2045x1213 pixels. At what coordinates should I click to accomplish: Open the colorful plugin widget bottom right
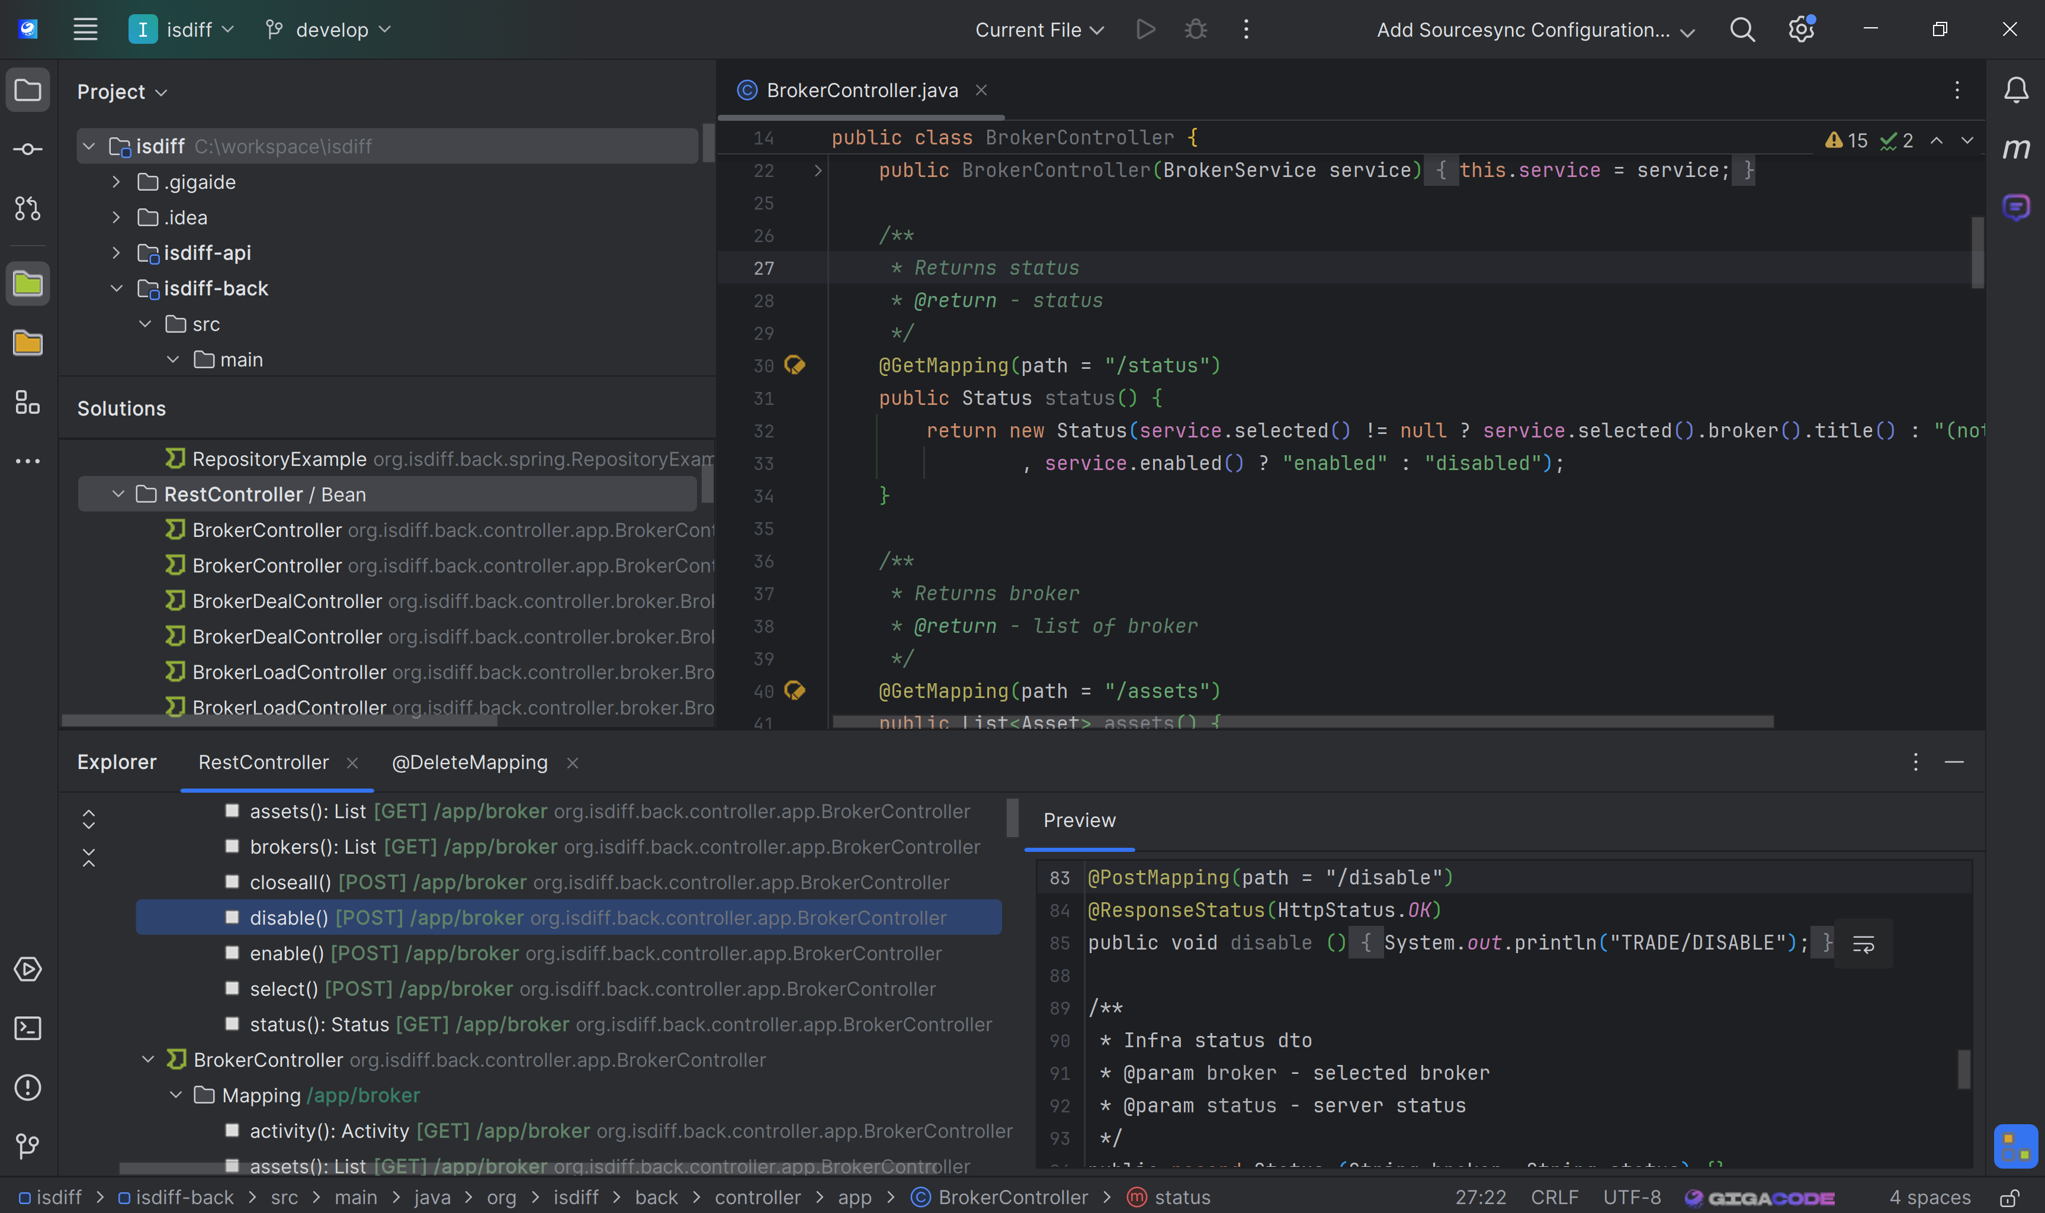(x=2017, y=1146)
